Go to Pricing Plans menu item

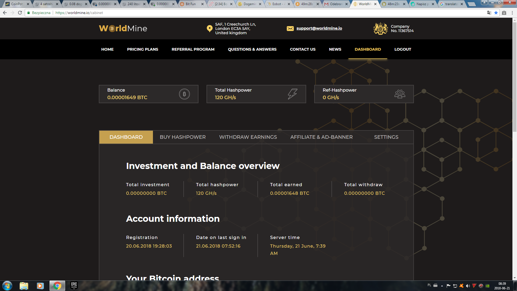click(142, 49)
